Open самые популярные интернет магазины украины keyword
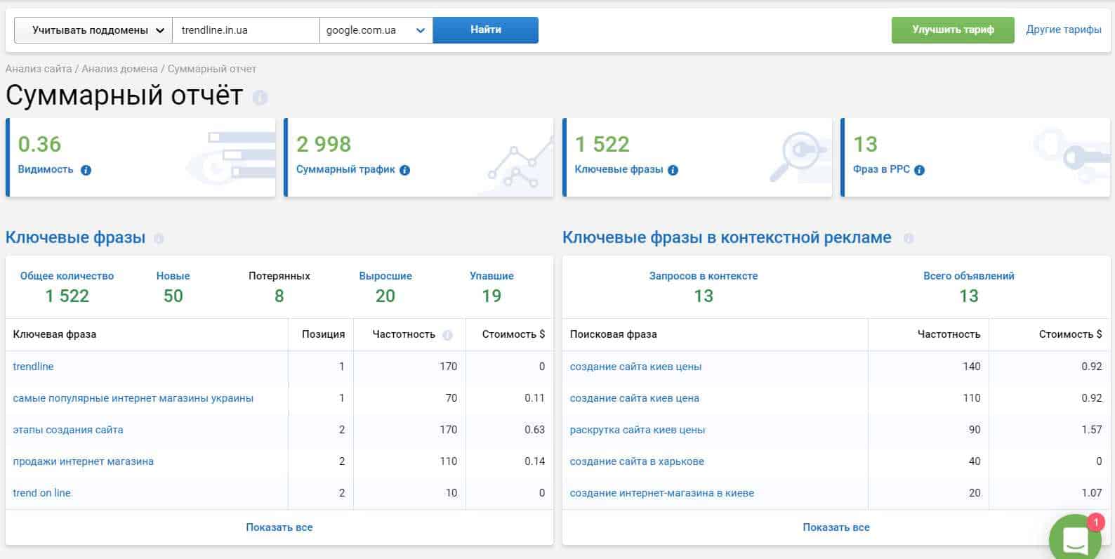 133,398
